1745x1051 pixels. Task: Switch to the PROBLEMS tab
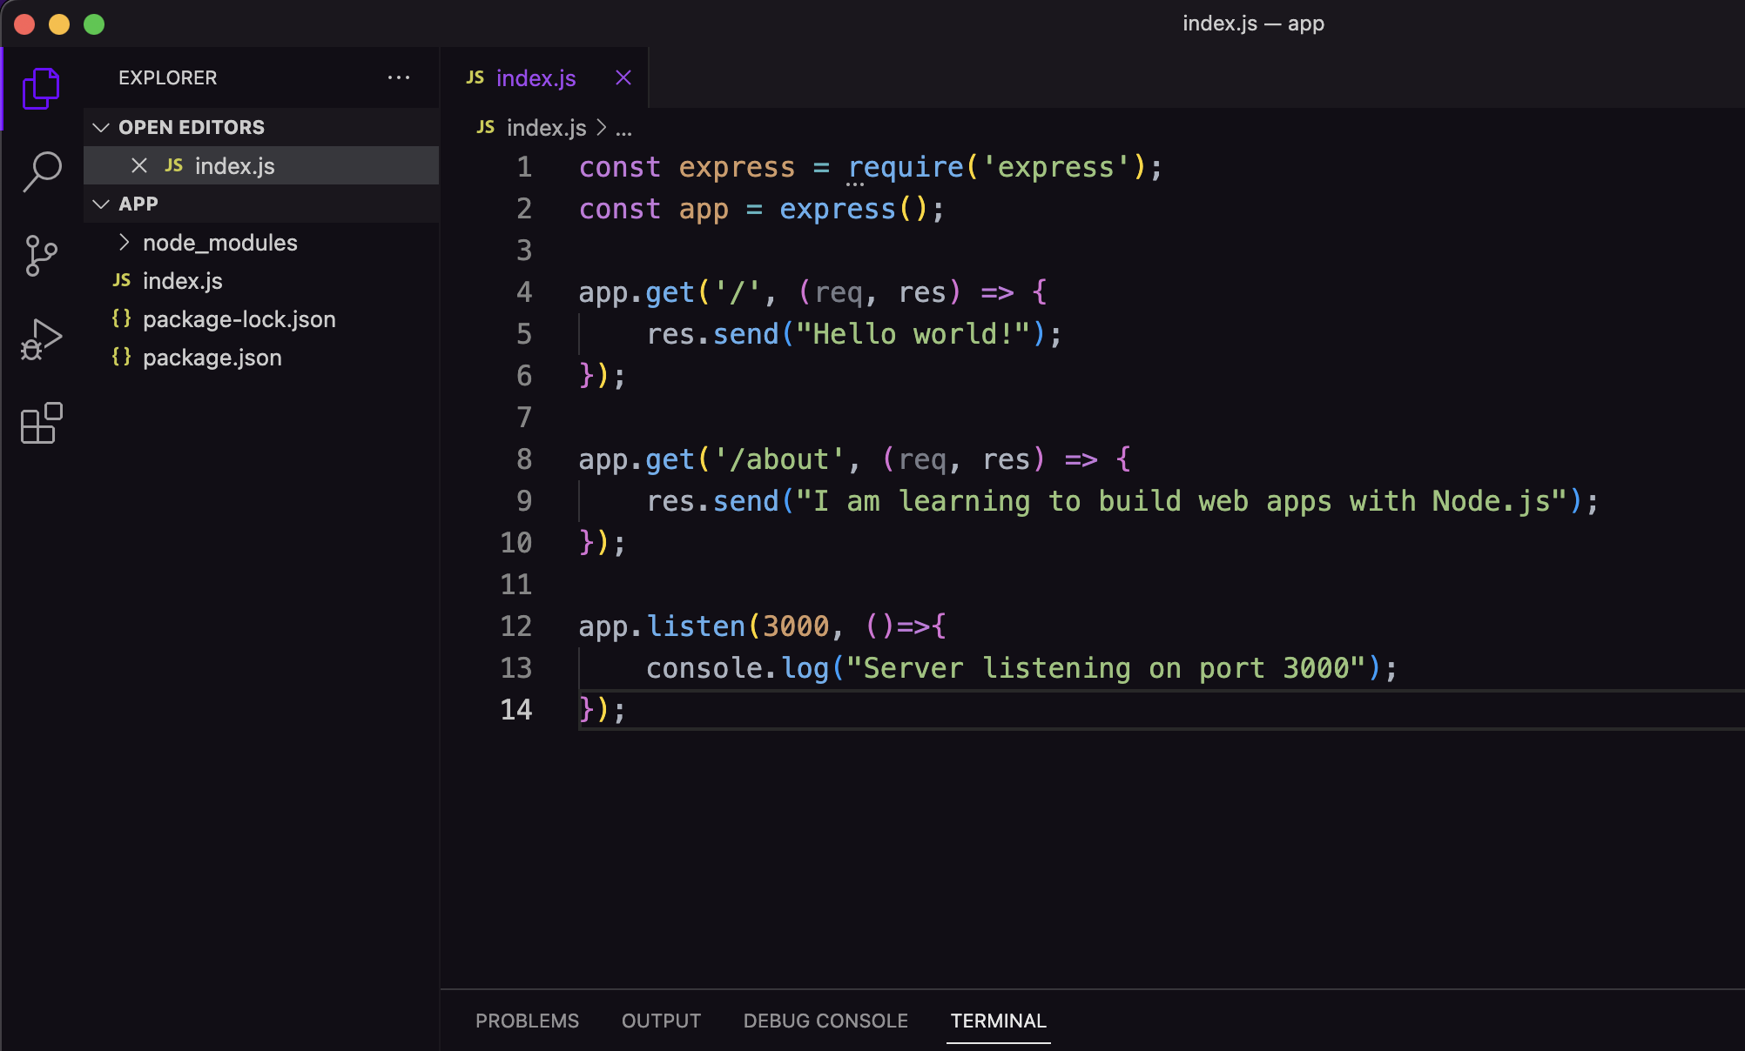527,1021
